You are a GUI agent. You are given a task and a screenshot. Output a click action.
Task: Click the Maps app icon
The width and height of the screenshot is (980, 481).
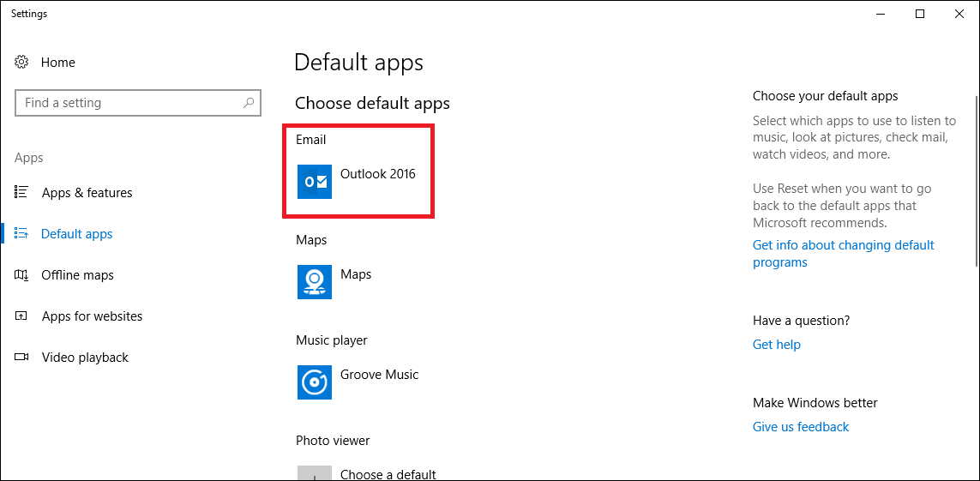point(315,282)
